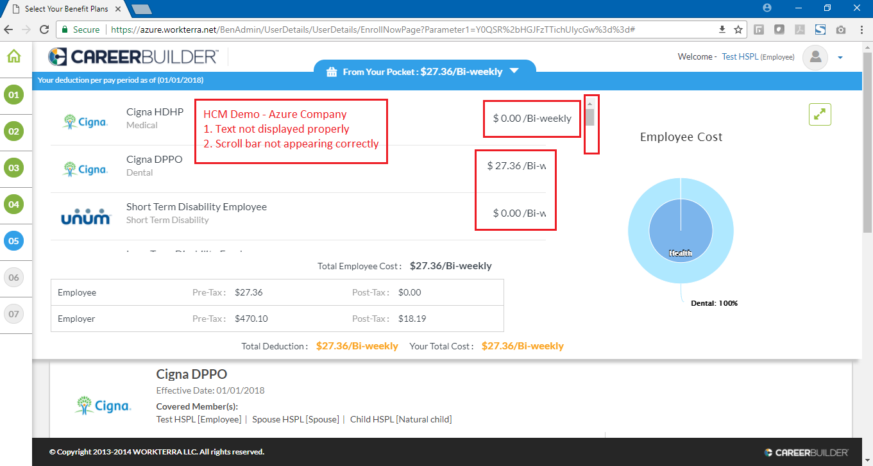Click the download icon in address bar

(x=722, y=29)
